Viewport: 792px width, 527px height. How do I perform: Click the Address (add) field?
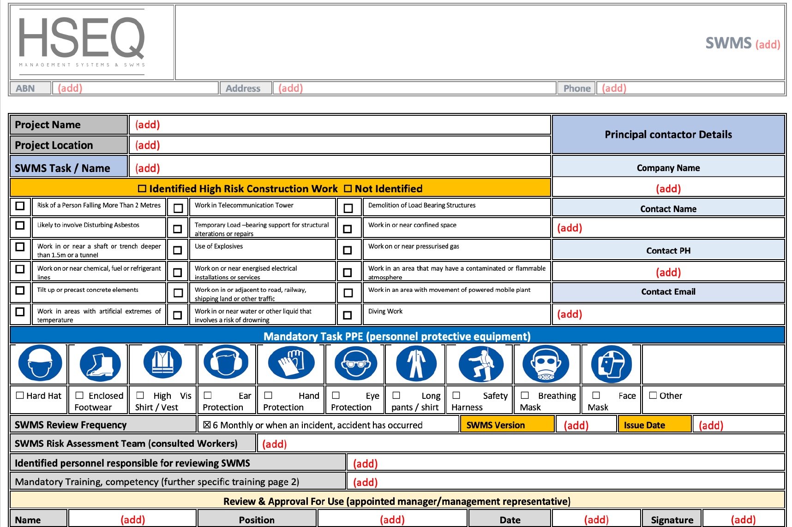click(x=414, y=88)
